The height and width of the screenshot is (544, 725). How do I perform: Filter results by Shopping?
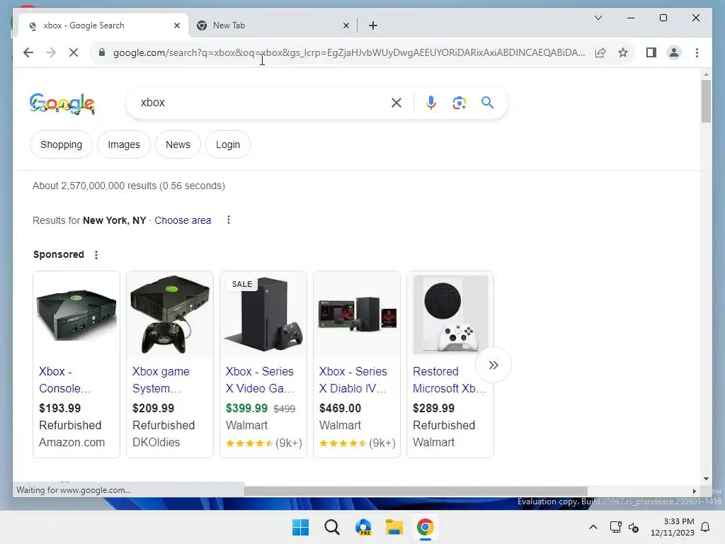click(x=61, y=144)
